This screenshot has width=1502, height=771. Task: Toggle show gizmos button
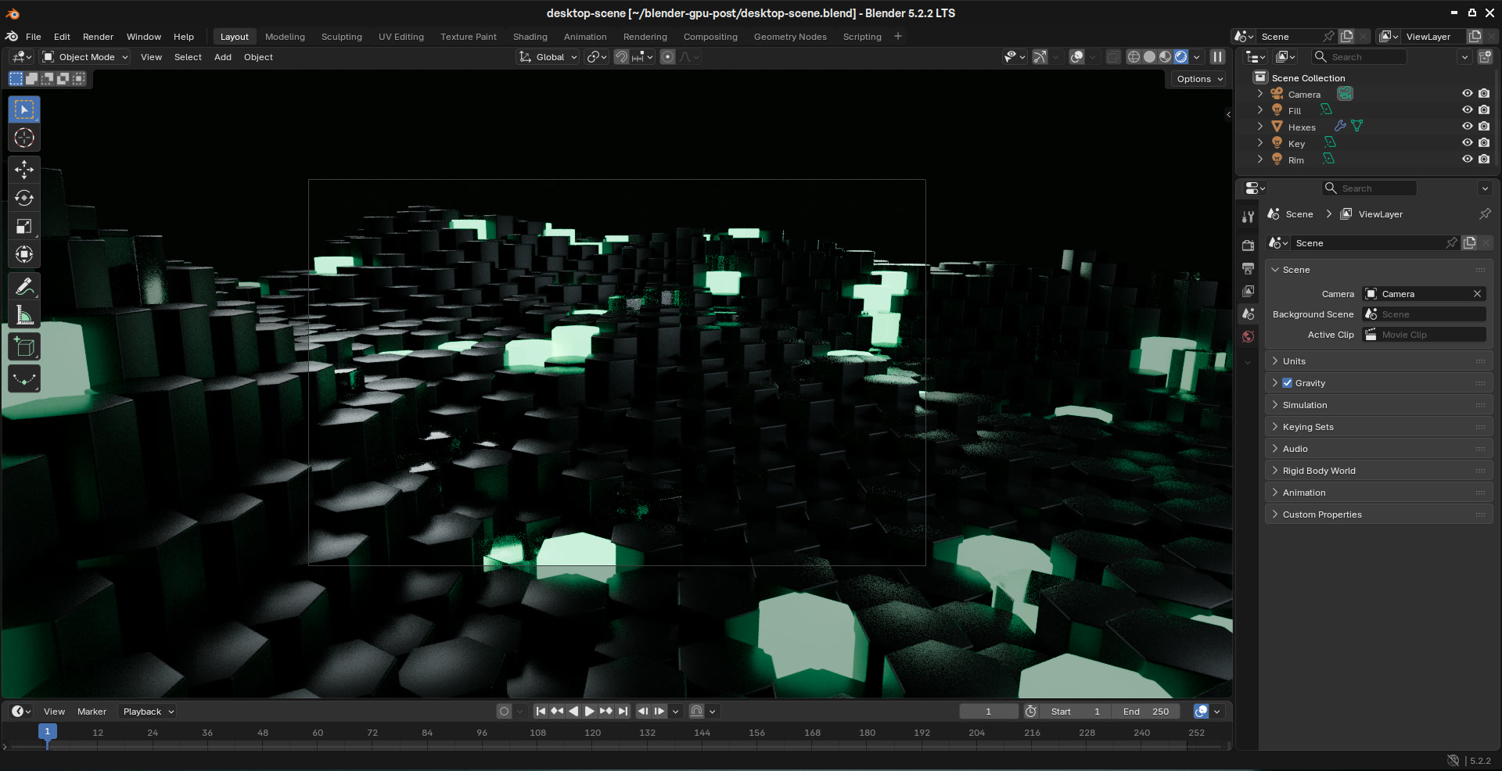click(1040, 57)
